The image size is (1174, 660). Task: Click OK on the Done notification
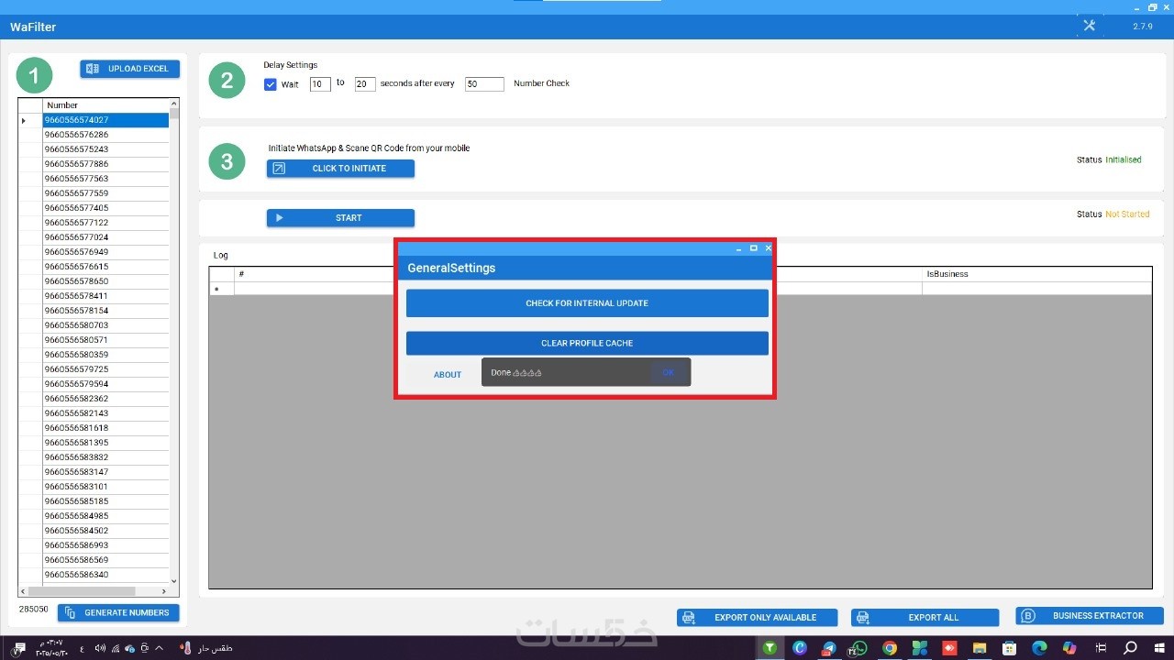coord(669,372)
